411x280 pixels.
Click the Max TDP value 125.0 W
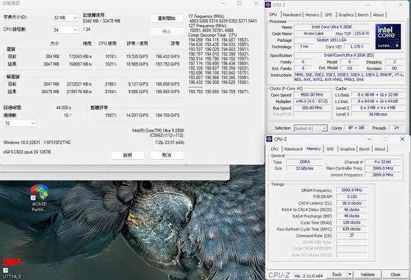point(362,33)
